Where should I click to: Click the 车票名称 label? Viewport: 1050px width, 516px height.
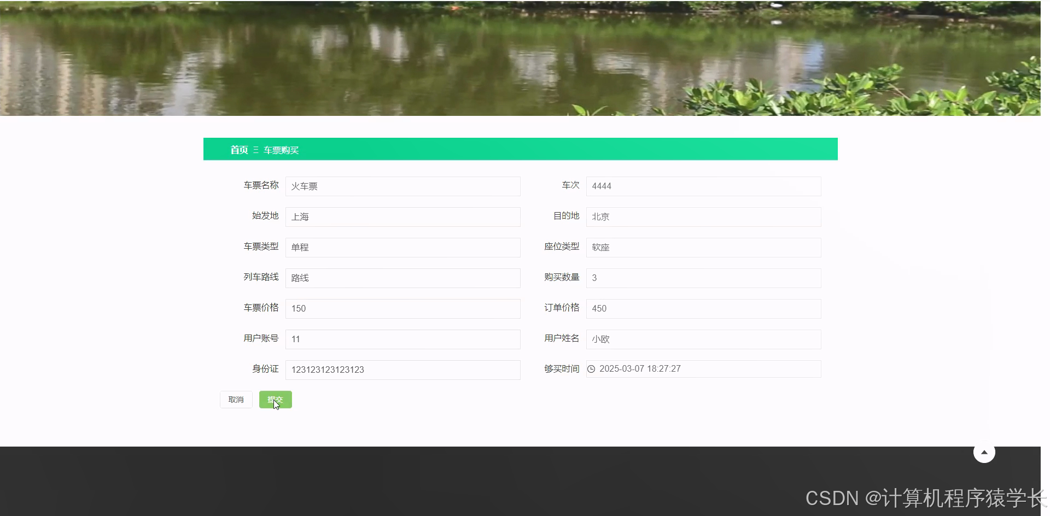point(261,185)
